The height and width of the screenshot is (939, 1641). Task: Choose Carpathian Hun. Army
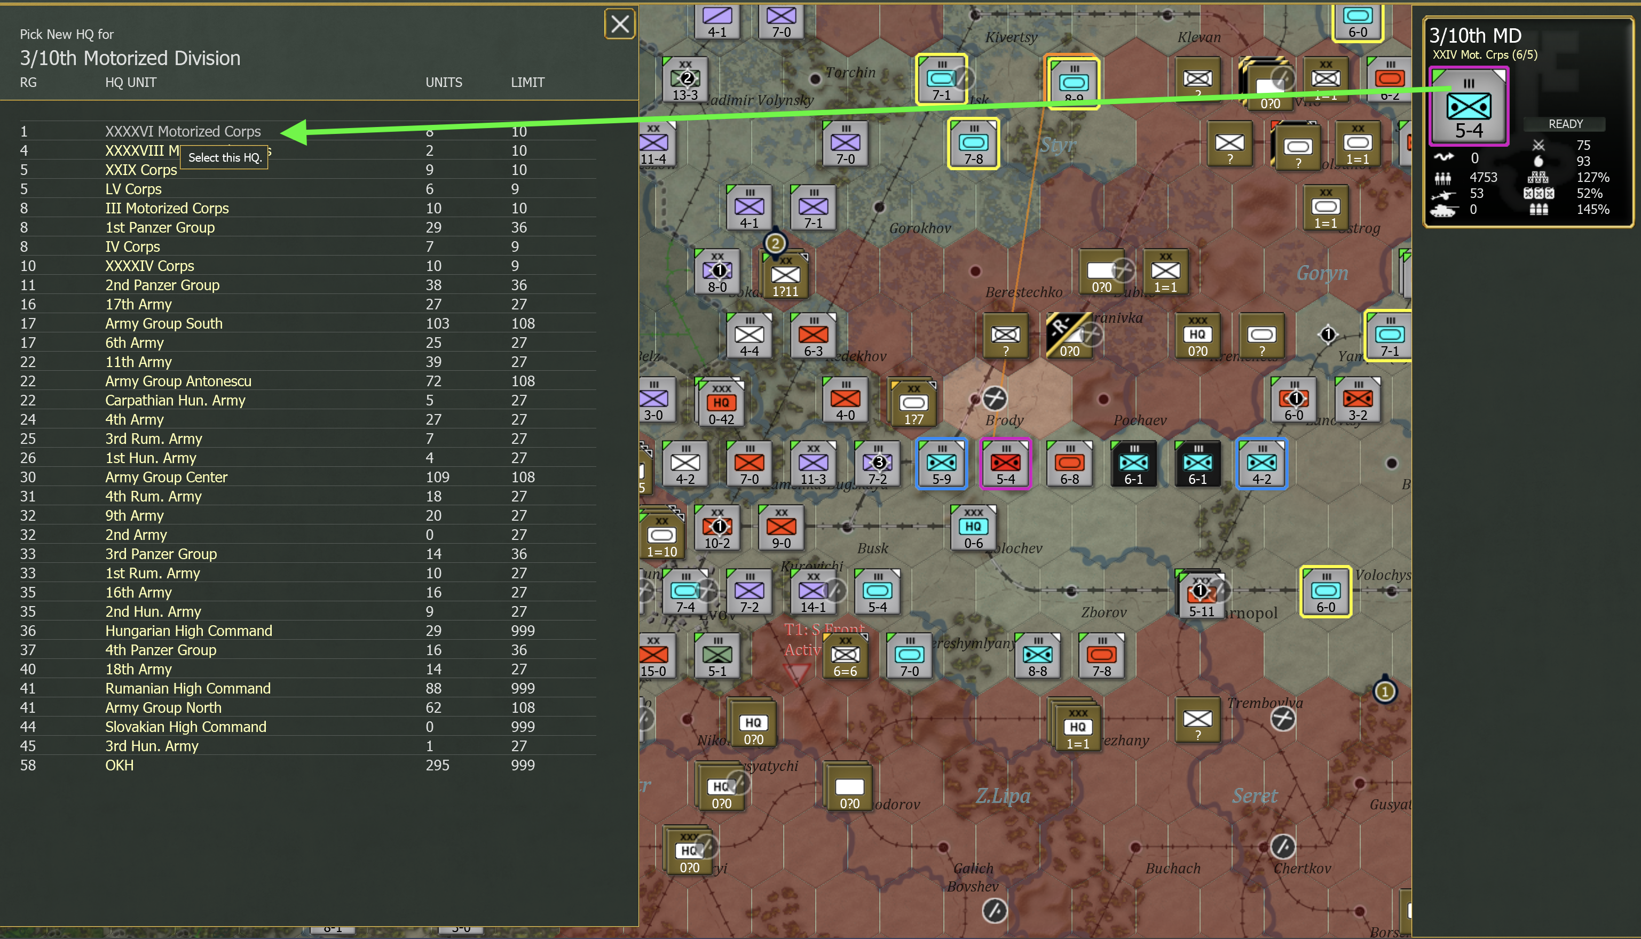click(307, 401)
